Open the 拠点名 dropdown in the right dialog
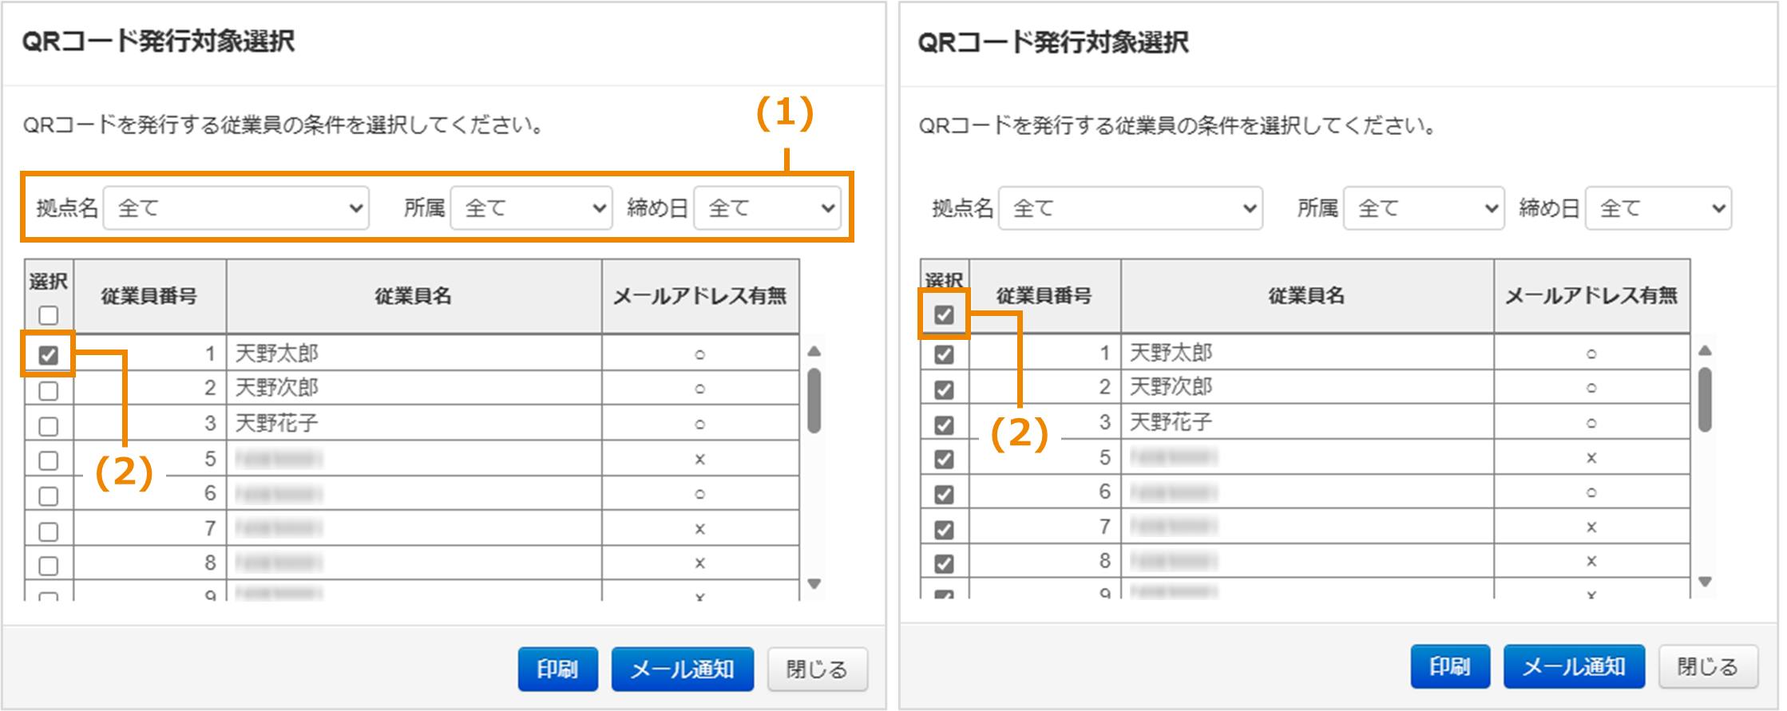 click(1130, 208)
